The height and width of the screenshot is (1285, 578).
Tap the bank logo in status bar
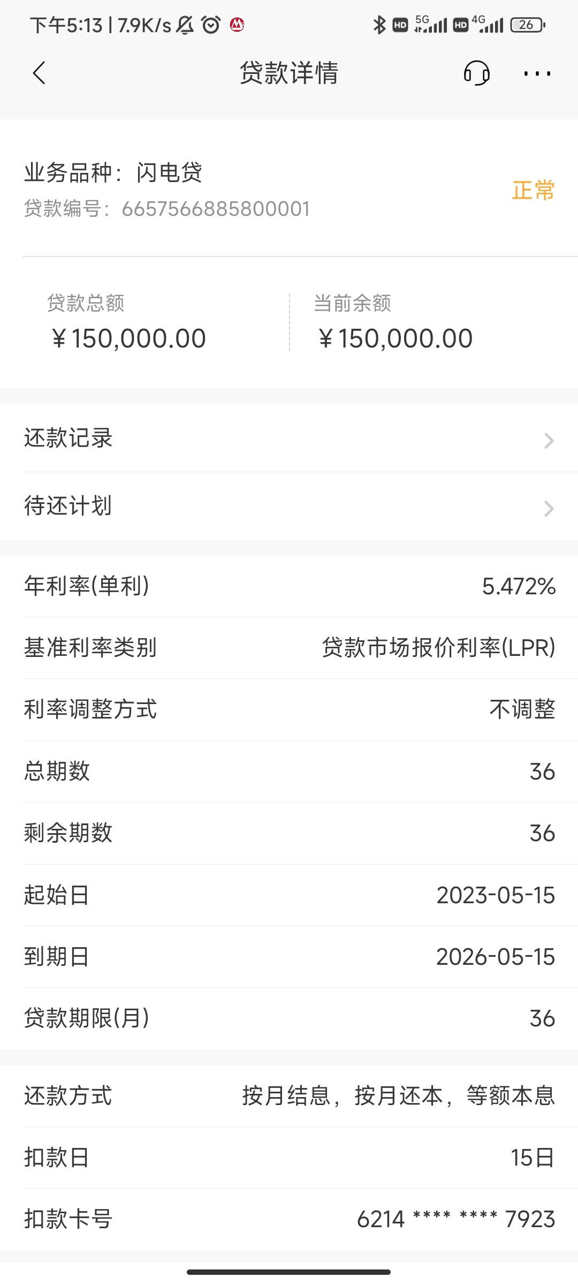tap(237, 25)
